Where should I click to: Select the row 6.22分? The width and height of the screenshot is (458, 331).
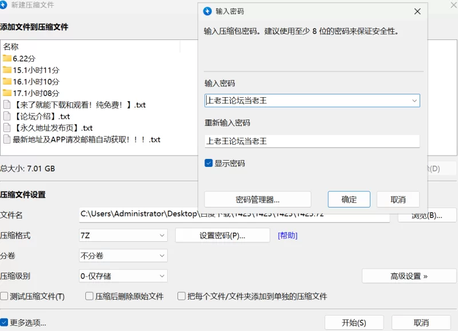coord(24,59)
